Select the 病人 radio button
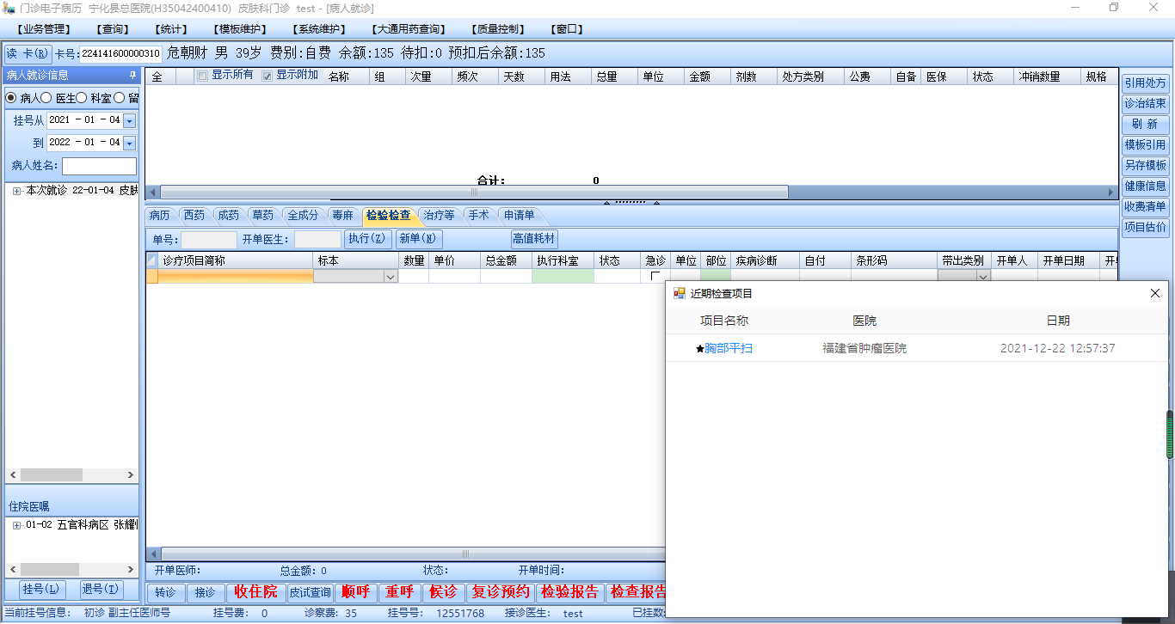 click(x=11, y=98)
